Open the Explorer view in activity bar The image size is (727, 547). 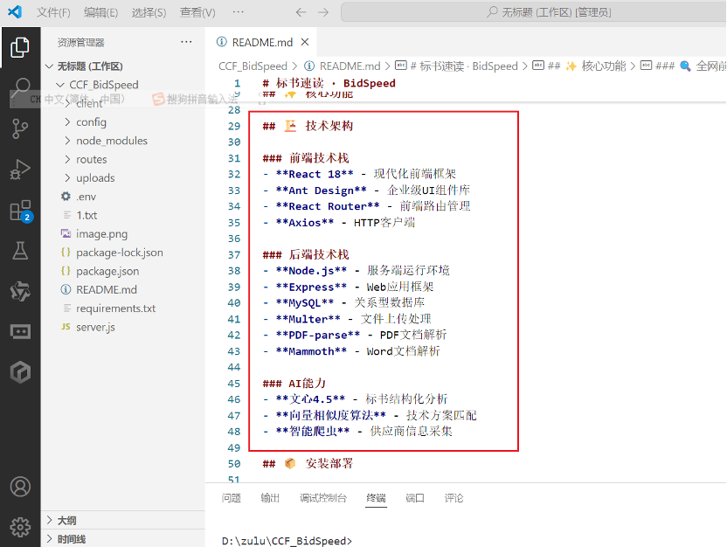point(20,47)
